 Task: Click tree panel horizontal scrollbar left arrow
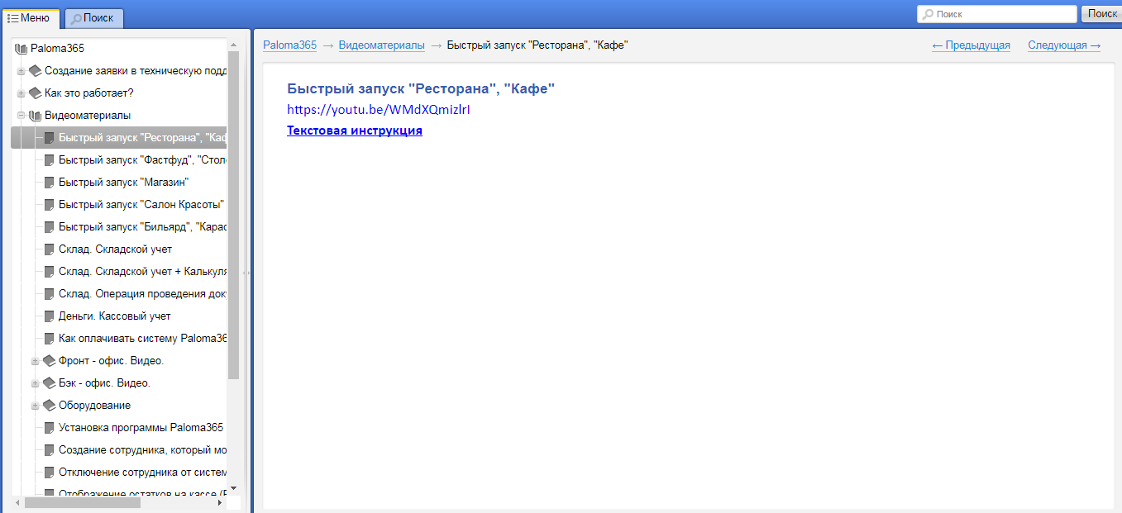point(17,502)
